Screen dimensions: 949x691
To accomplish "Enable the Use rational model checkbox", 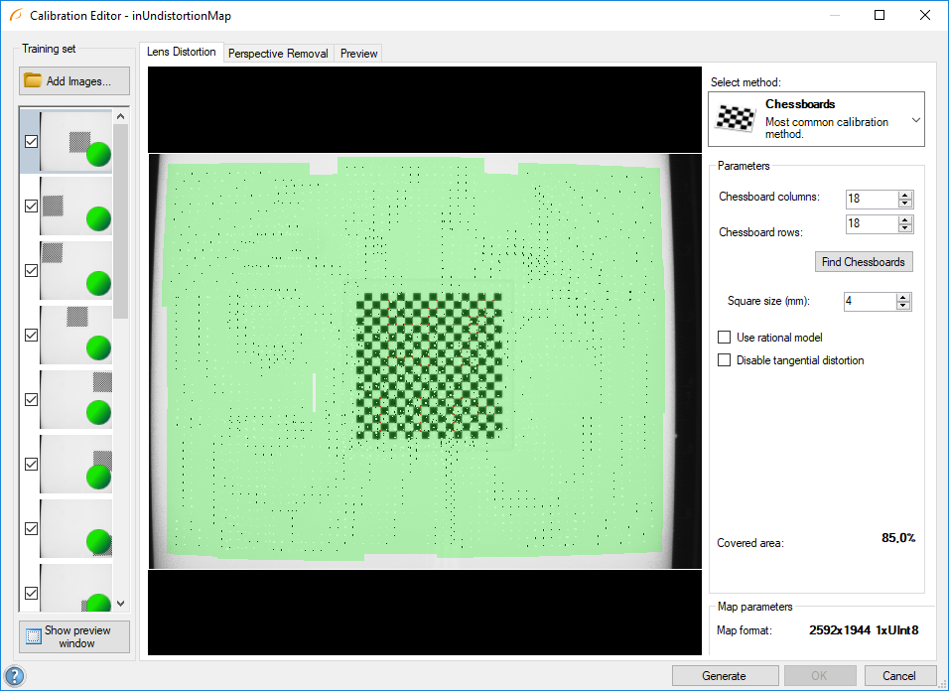I will (725, 338).
